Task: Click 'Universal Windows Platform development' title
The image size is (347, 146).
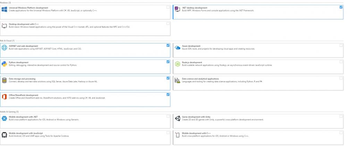Action: (28, 8)
